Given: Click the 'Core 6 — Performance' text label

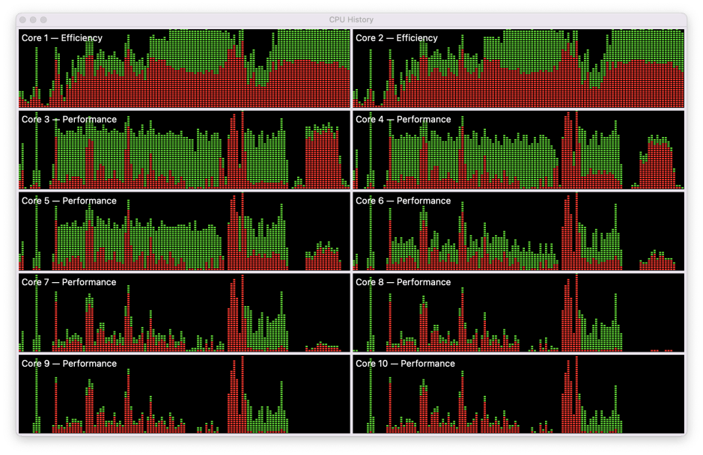Looking at the screenshot, I should coord(403,201).
